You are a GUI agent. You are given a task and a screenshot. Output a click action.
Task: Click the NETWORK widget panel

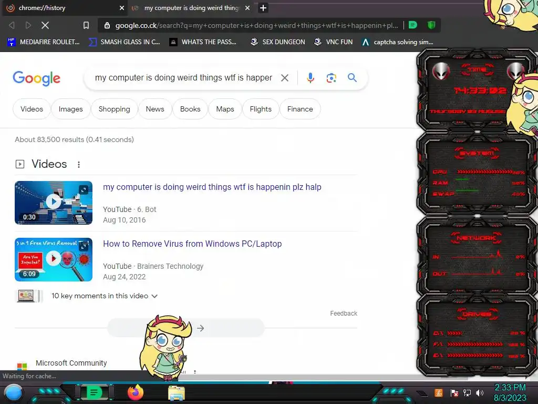point(477,255)
